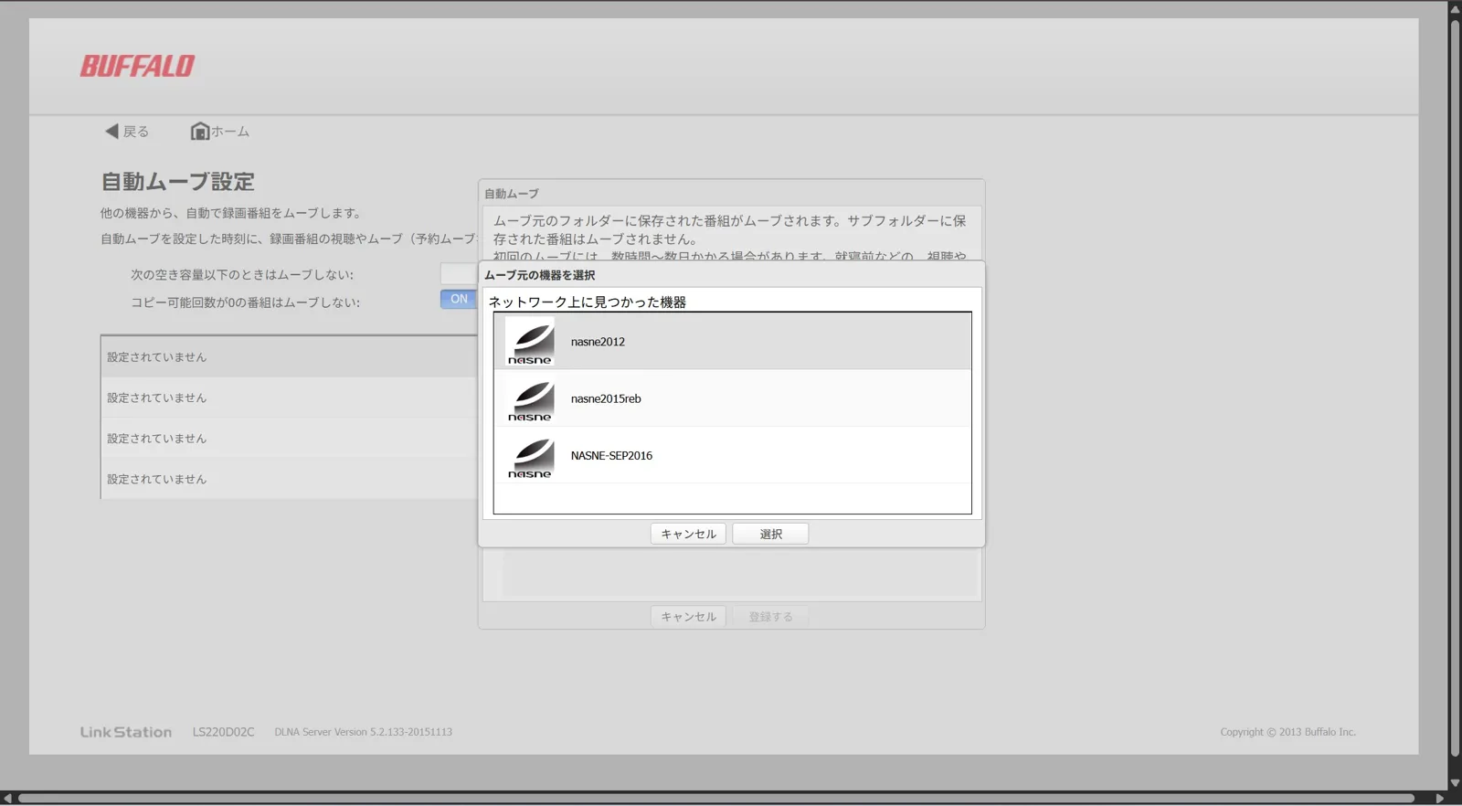Click the LinkStation logo in footer
1462x806 pixels.
tap(126, 732)
